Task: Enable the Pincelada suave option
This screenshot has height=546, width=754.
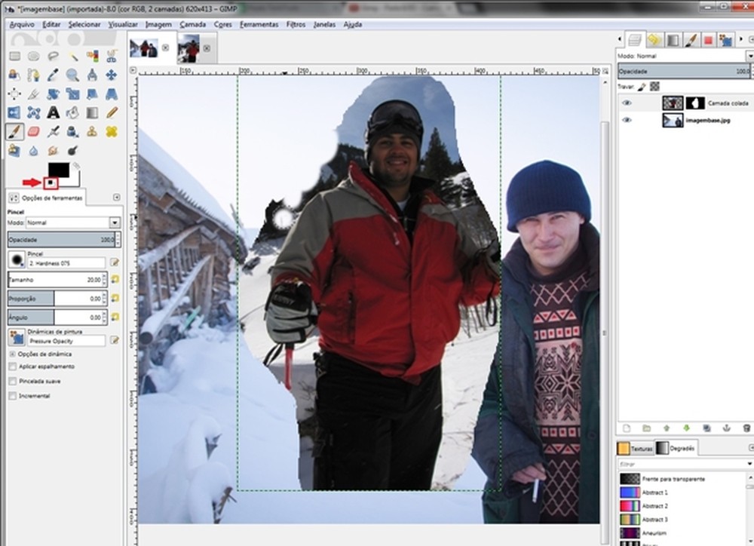Action: tap(12, 382)
